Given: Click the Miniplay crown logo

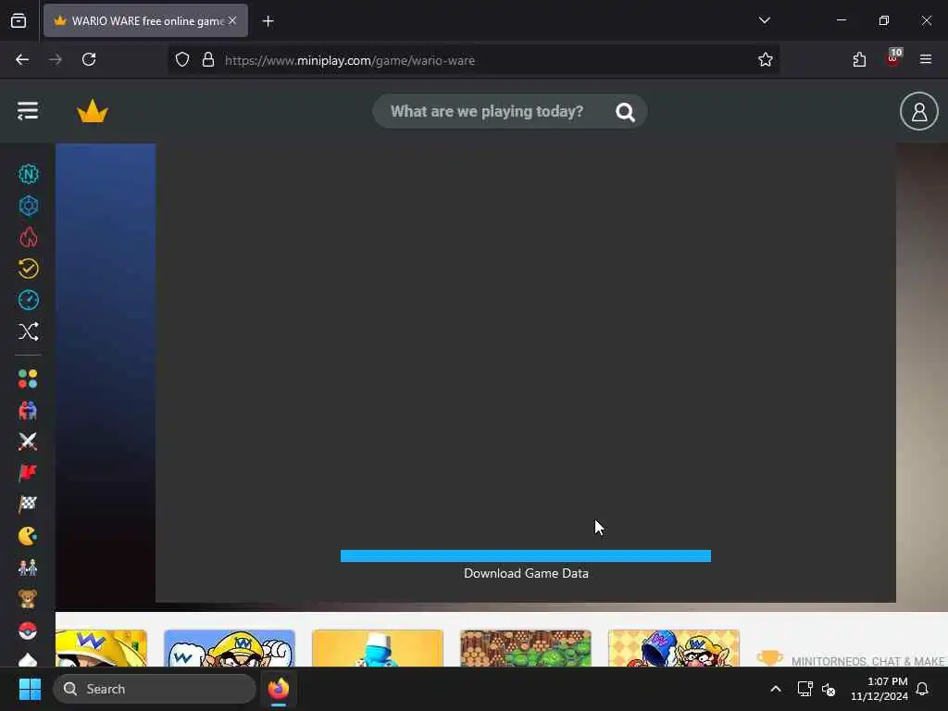Looking at the screenshot, I should (93, 111).
